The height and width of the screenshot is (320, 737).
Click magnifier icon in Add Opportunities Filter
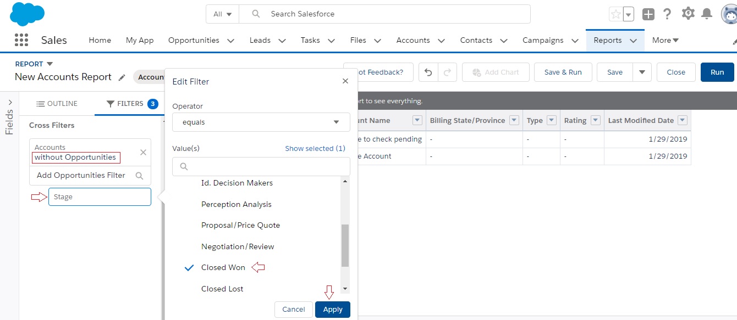point(140,176)
